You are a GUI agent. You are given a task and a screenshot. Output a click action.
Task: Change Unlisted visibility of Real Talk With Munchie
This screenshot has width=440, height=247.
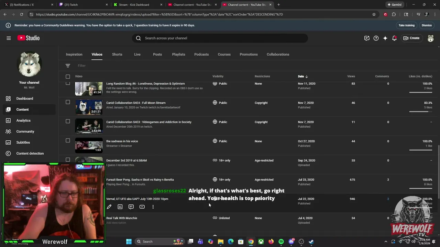coord(221,218)
